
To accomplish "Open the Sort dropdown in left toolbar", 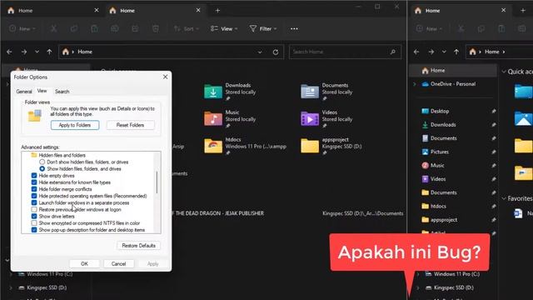I will click(x=187, y=29).
